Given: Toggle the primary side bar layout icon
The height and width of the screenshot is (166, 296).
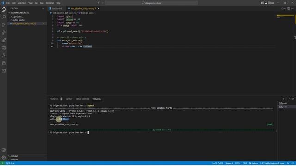Looking at the screenshot, I should pyautogui.click(x=262, y=3).
